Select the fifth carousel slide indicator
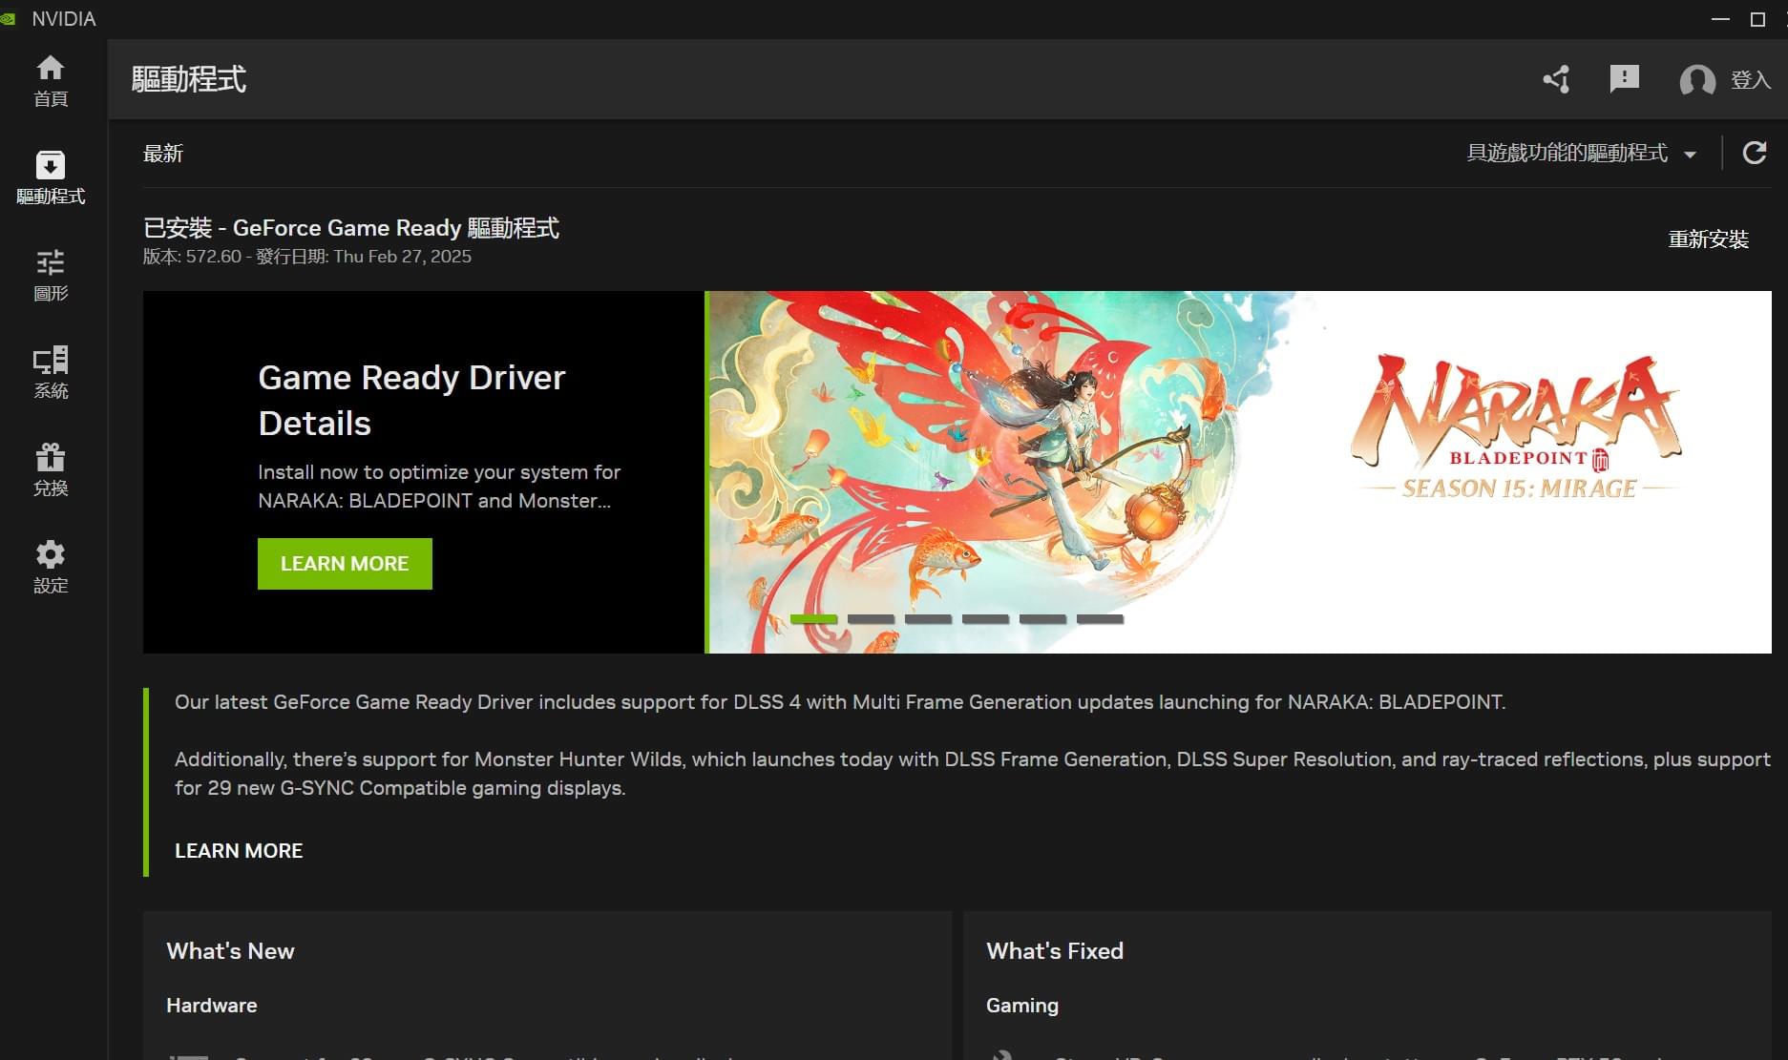Viewport: 1788px width, 1060px height. coord(1042,619)
